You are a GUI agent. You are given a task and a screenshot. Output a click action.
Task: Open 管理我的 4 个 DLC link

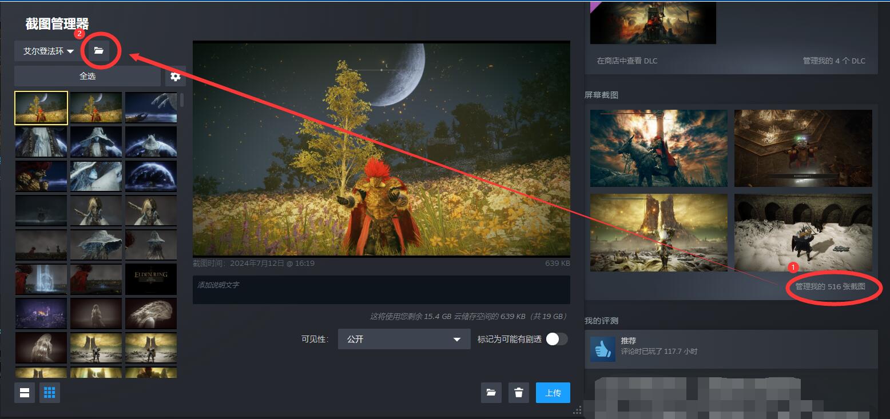(x=834, y=61)
